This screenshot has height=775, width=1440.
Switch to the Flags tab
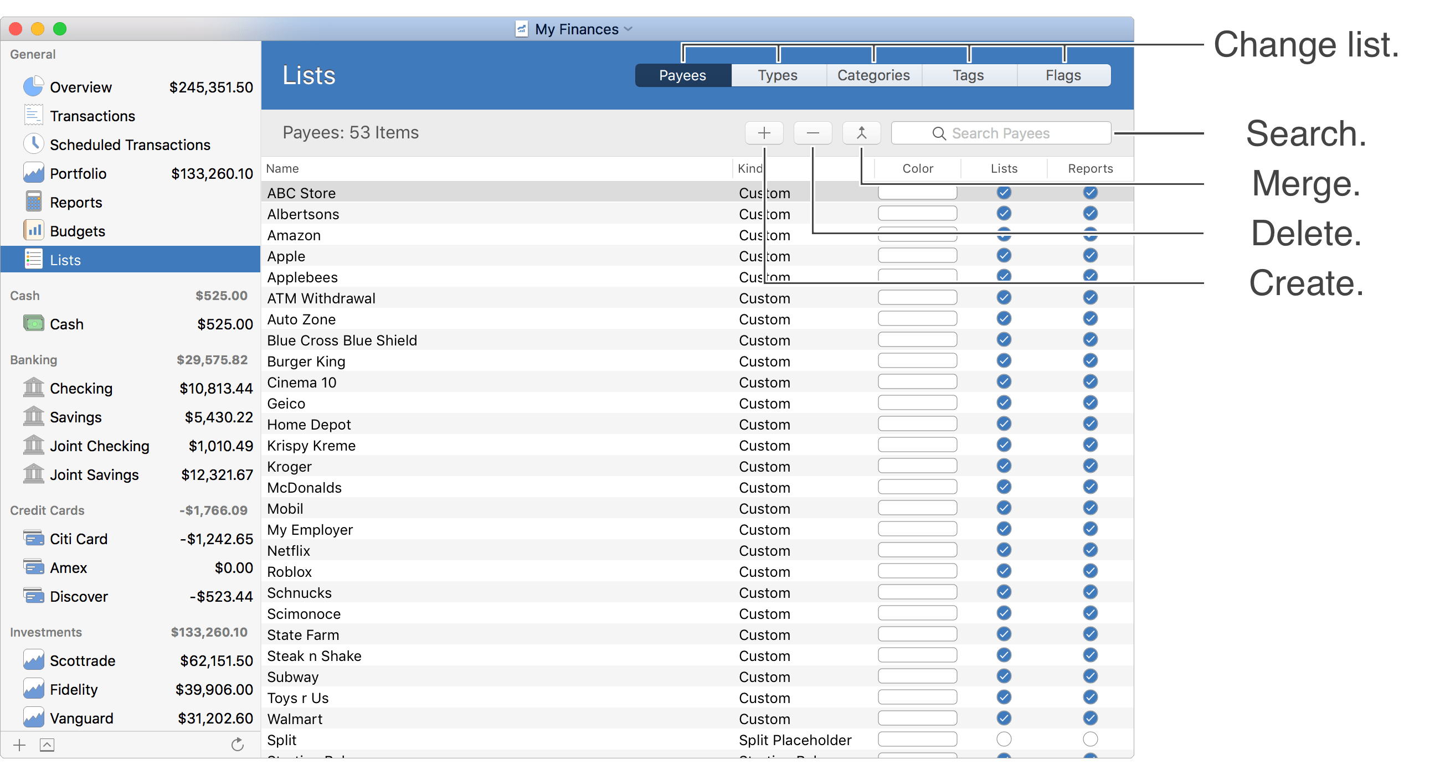[x=1063, y=75]
